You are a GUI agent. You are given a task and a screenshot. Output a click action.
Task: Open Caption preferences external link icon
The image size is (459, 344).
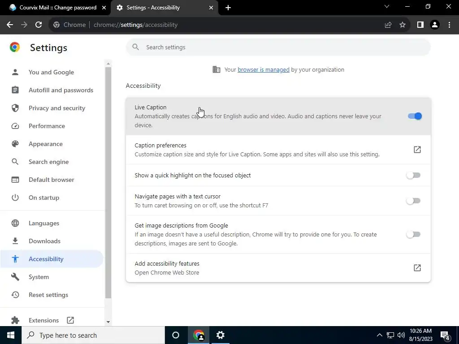point(417,150)
